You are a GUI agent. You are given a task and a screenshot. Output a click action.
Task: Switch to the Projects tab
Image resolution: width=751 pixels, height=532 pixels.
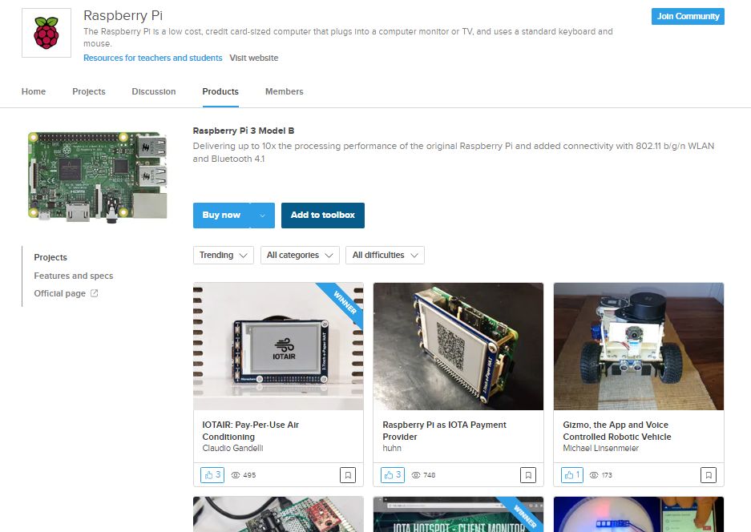(x=89, y=91)
